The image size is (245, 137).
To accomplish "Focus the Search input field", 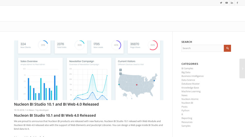I will click(202, 48).
